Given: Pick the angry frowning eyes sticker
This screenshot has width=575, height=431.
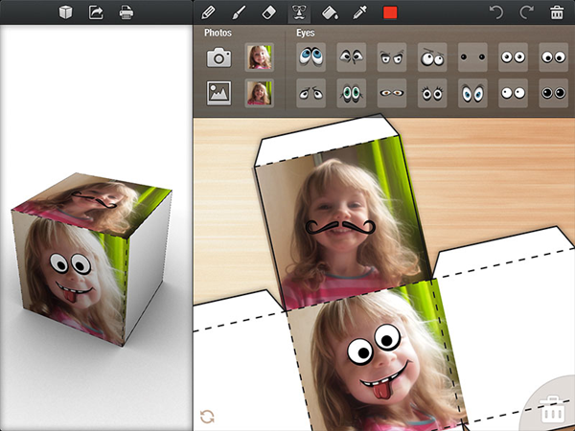Looking at the screenshot, I should coord(392,57).
